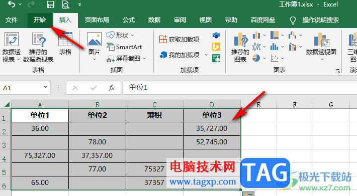Screen dimensions: 357x196
Task: Switch to the 页面布局 tab
Action: tap(97, 20)
